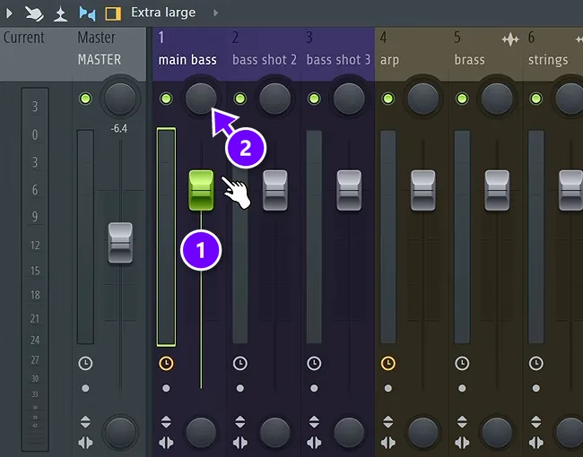
Task: Select the arp track label
Action: (389, 61)
